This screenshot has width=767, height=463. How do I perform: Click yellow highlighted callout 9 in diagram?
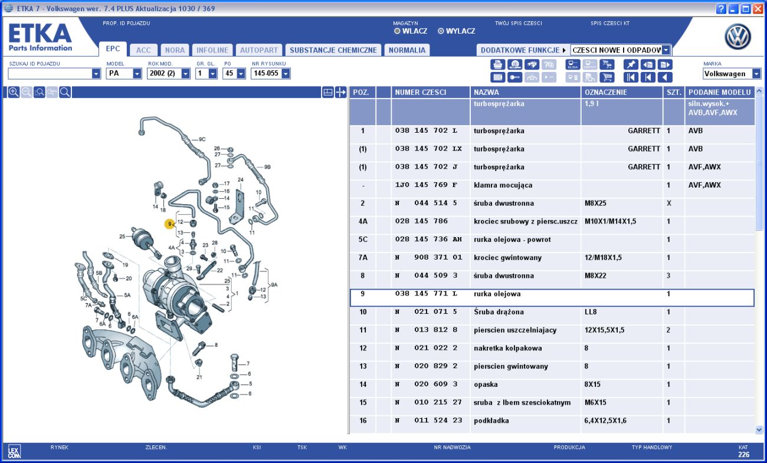(x=169, y=224)
